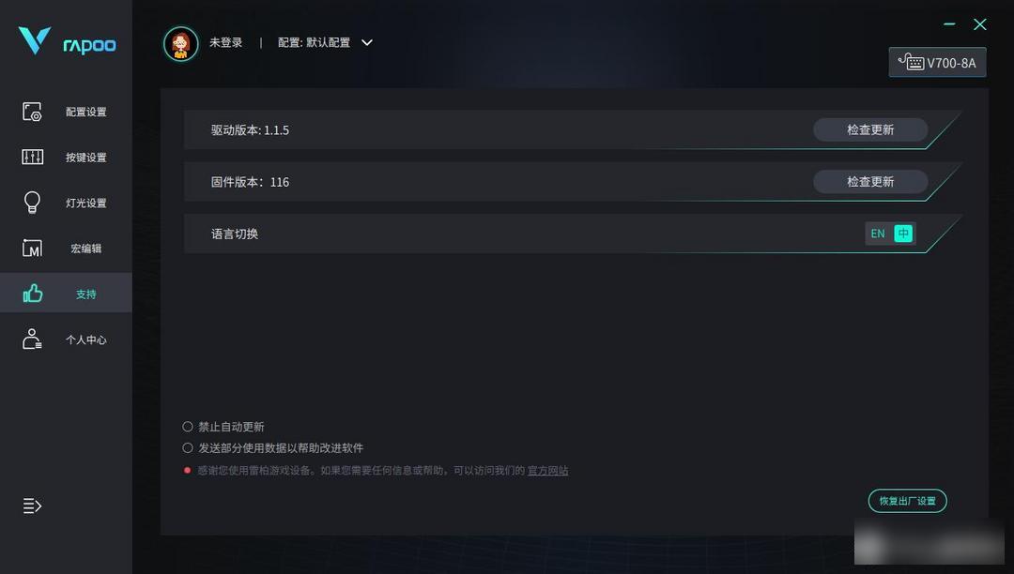Select the 中 Chinese language toggle
The image size is (1014, 574).
(903, 234)
